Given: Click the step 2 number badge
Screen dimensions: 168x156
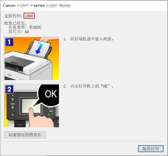Looking at the screenshot, I should pos(9,89).
